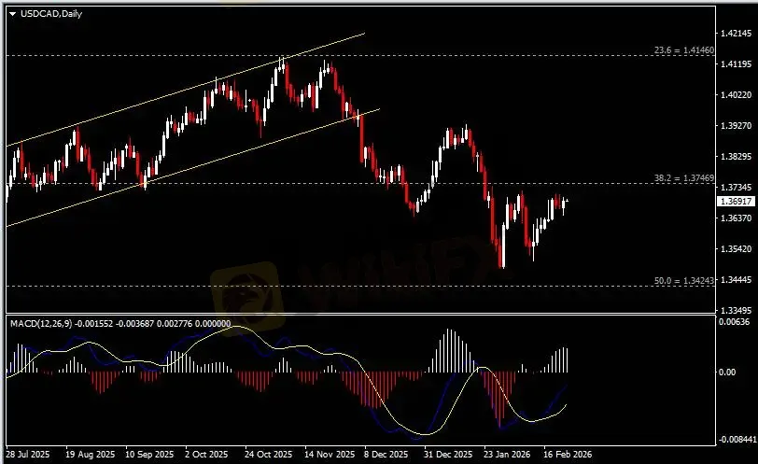
Task: Click the 16 Feb 2026 date label
Action: coord(568,455)
